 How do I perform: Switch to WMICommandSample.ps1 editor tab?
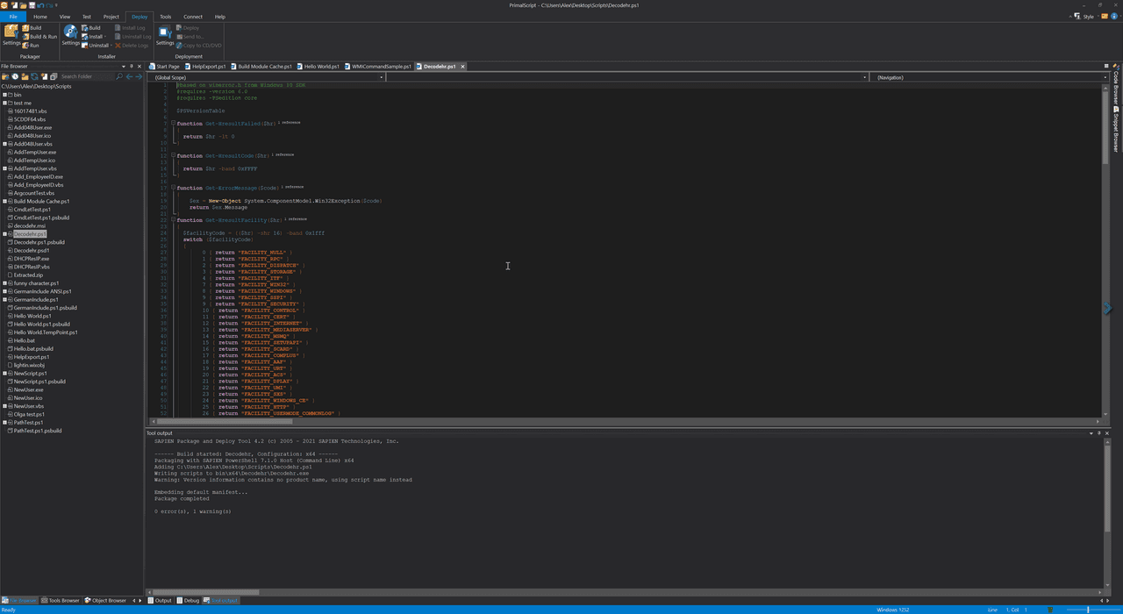tap(379, 67)
